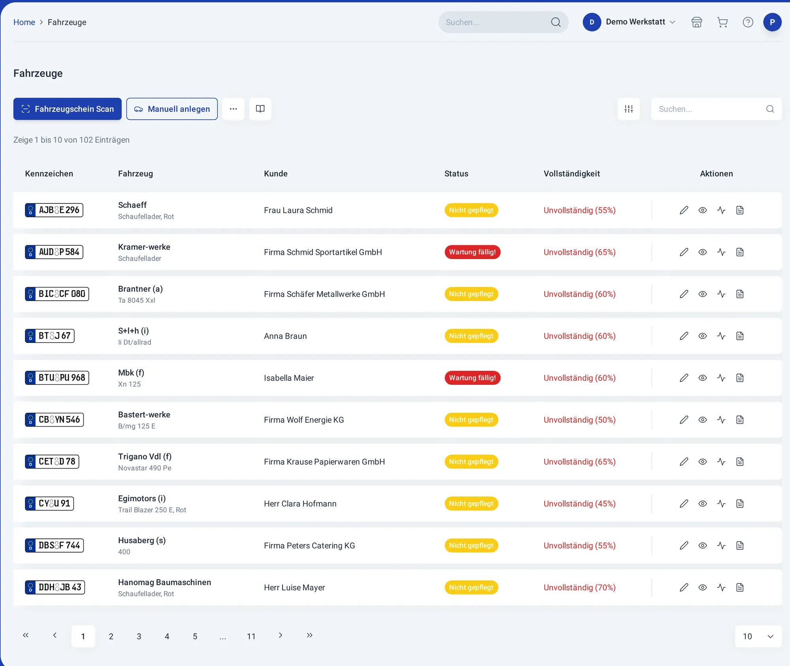This screenshot has width=790, height=666.
Task: View the DDH JB 43 vehicle via eye icon
Action: pos(703,587)
